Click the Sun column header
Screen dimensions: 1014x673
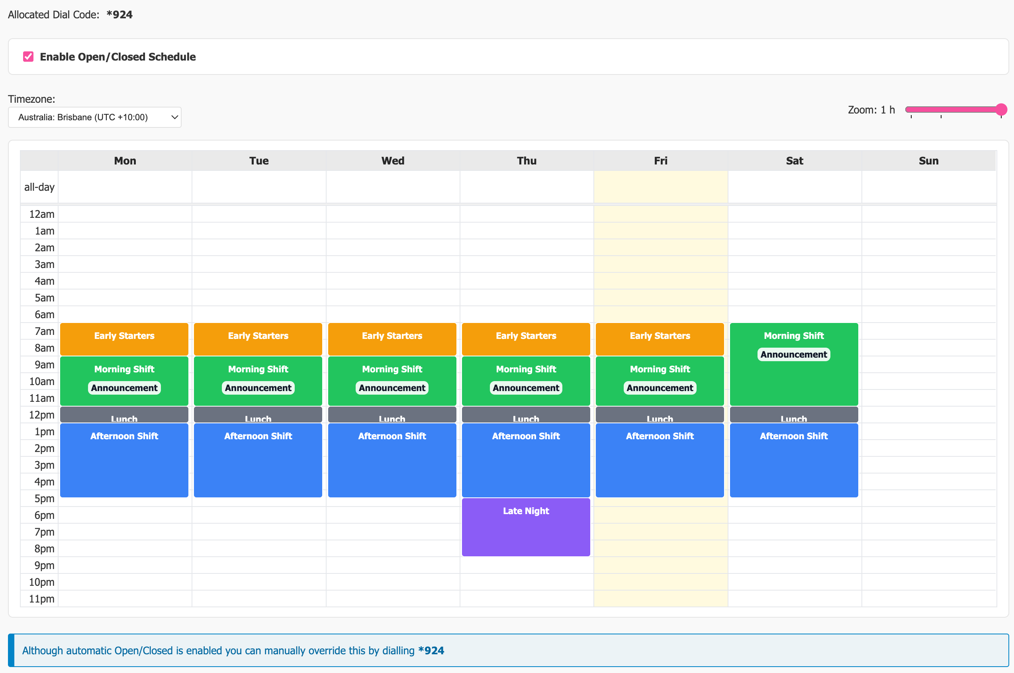pos(928,161)
